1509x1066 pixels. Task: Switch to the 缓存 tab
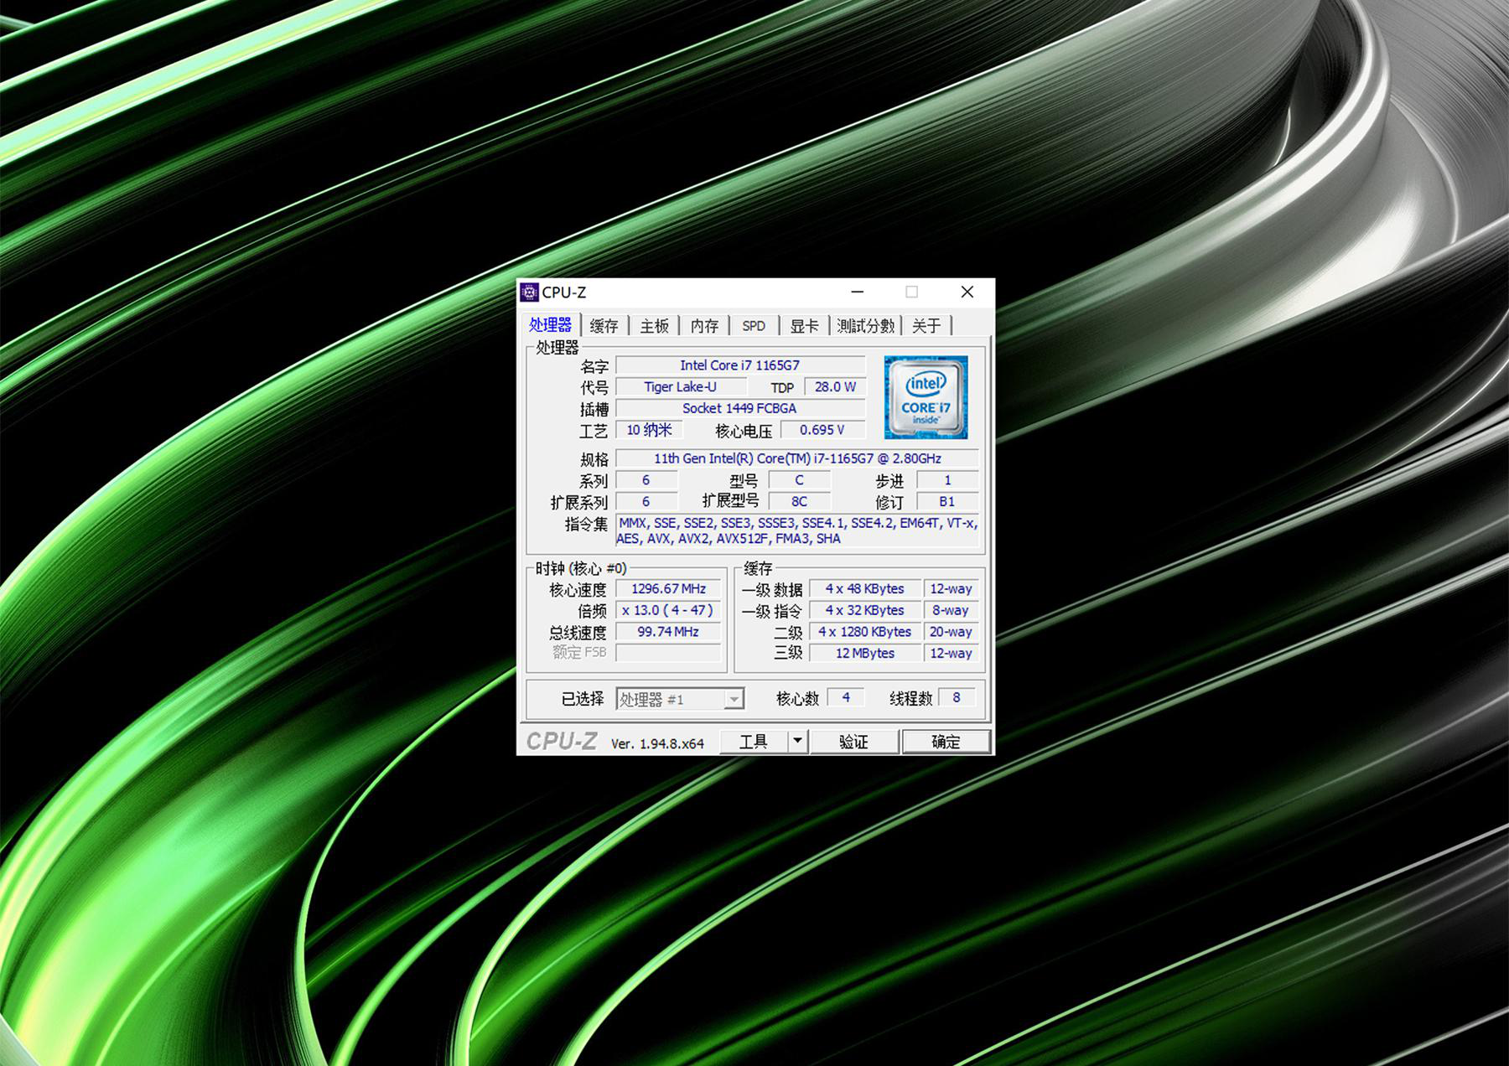(x=604, y=326)
